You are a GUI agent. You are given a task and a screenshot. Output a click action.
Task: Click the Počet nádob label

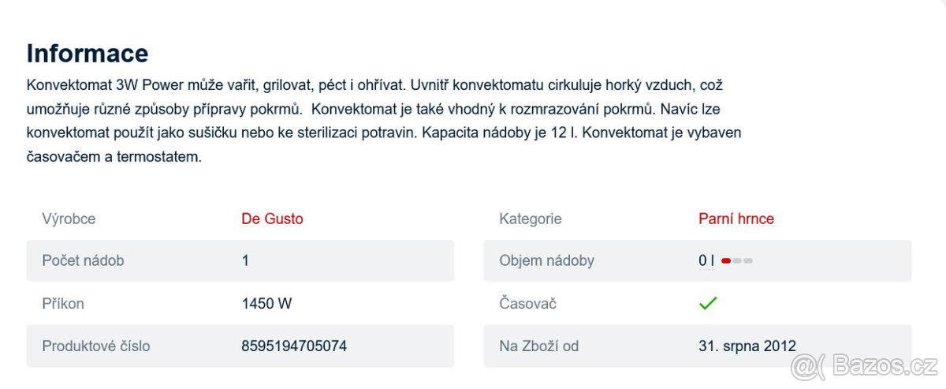(x=83, y=260)
